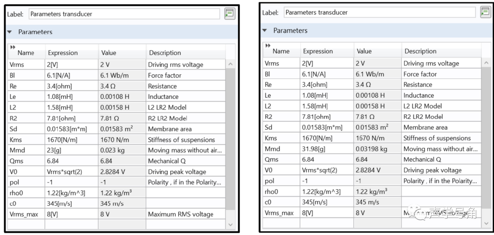Image resolution: width=494 pixels, height=235 pixels.
Task: Click the left panel's Label text field
Action: [x=124, y=14]
